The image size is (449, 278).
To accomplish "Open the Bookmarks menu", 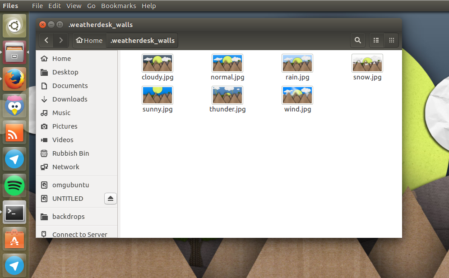I will (x=118, y=6).
